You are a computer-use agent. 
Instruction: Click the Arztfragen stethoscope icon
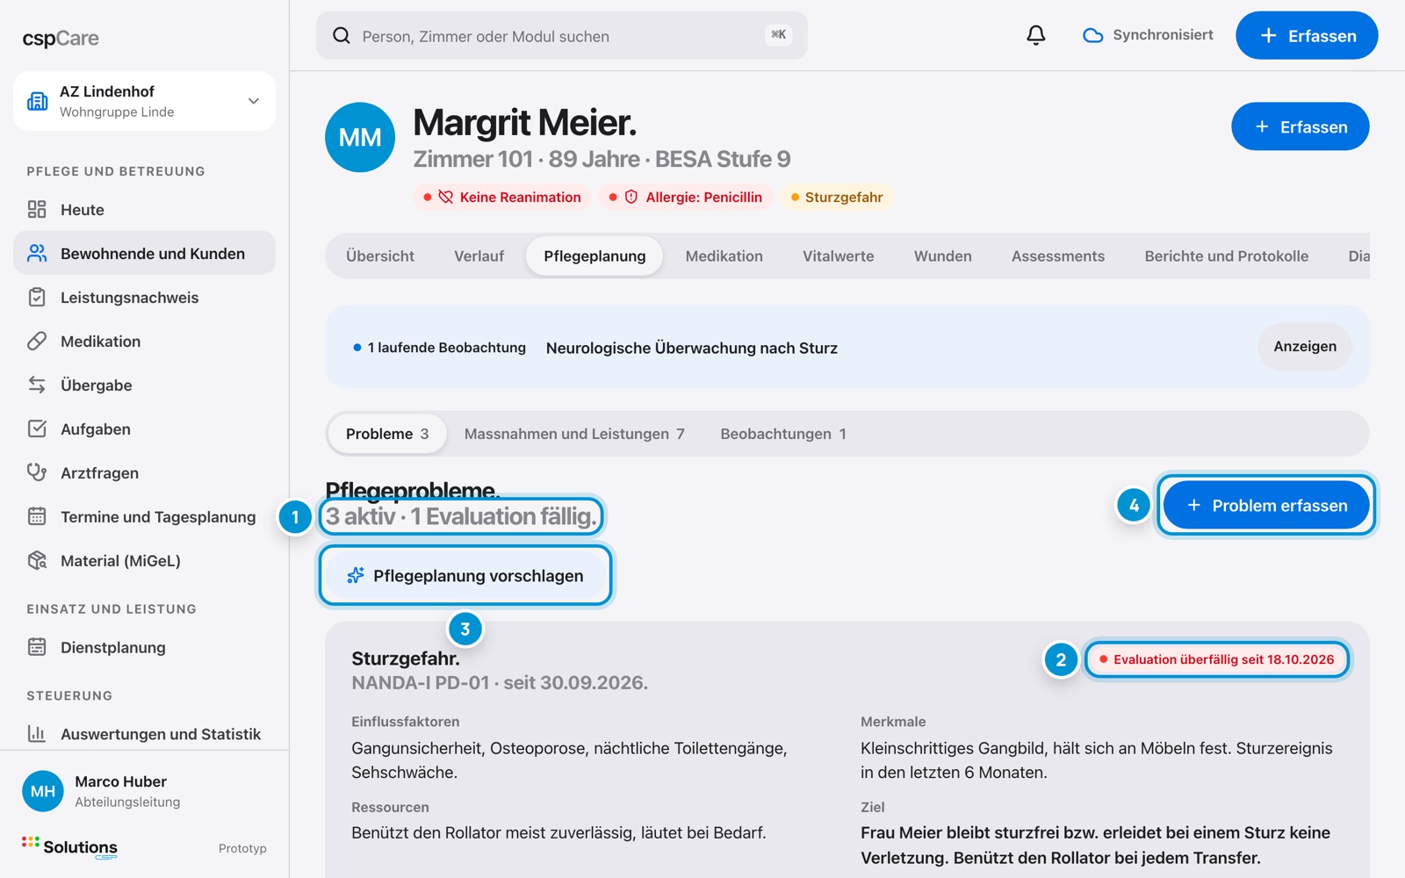click(37, 472)
